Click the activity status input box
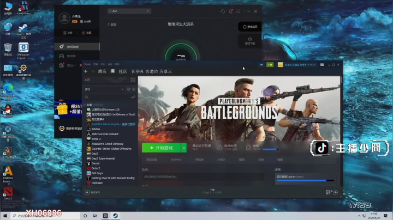 click(203, 176)
